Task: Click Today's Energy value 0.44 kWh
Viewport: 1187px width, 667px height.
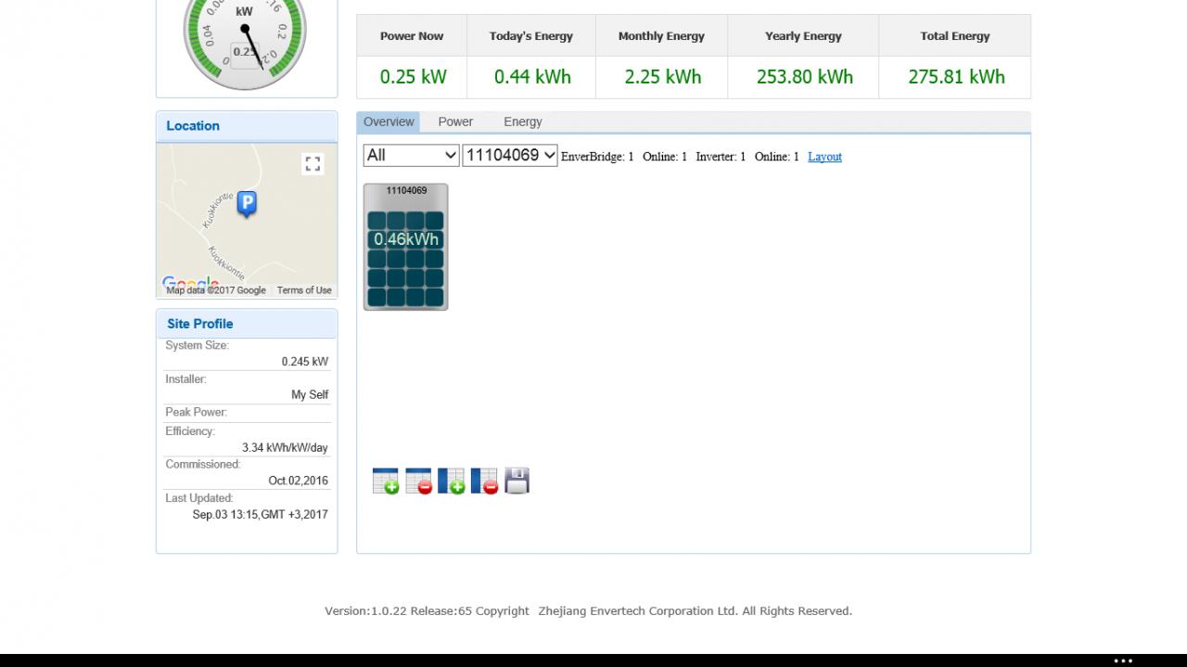Action: 532,77
